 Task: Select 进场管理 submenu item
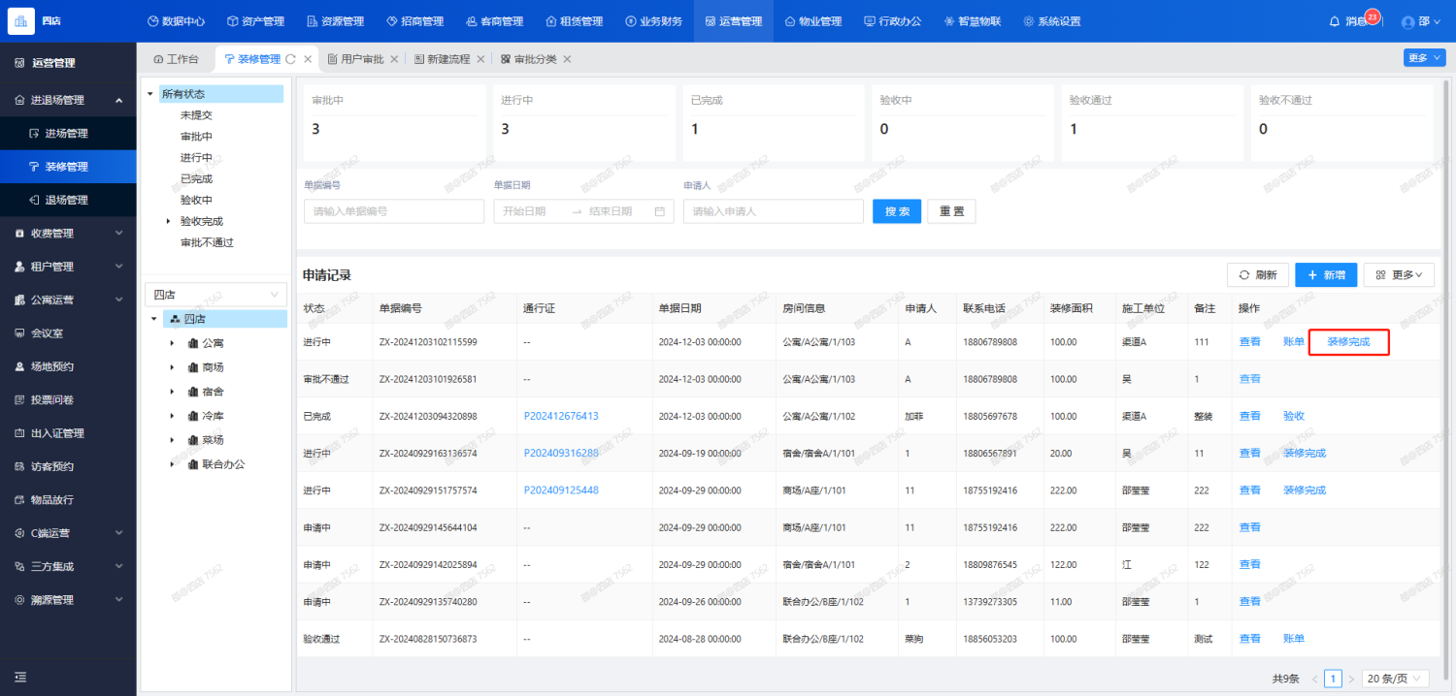tap(68, 133)
